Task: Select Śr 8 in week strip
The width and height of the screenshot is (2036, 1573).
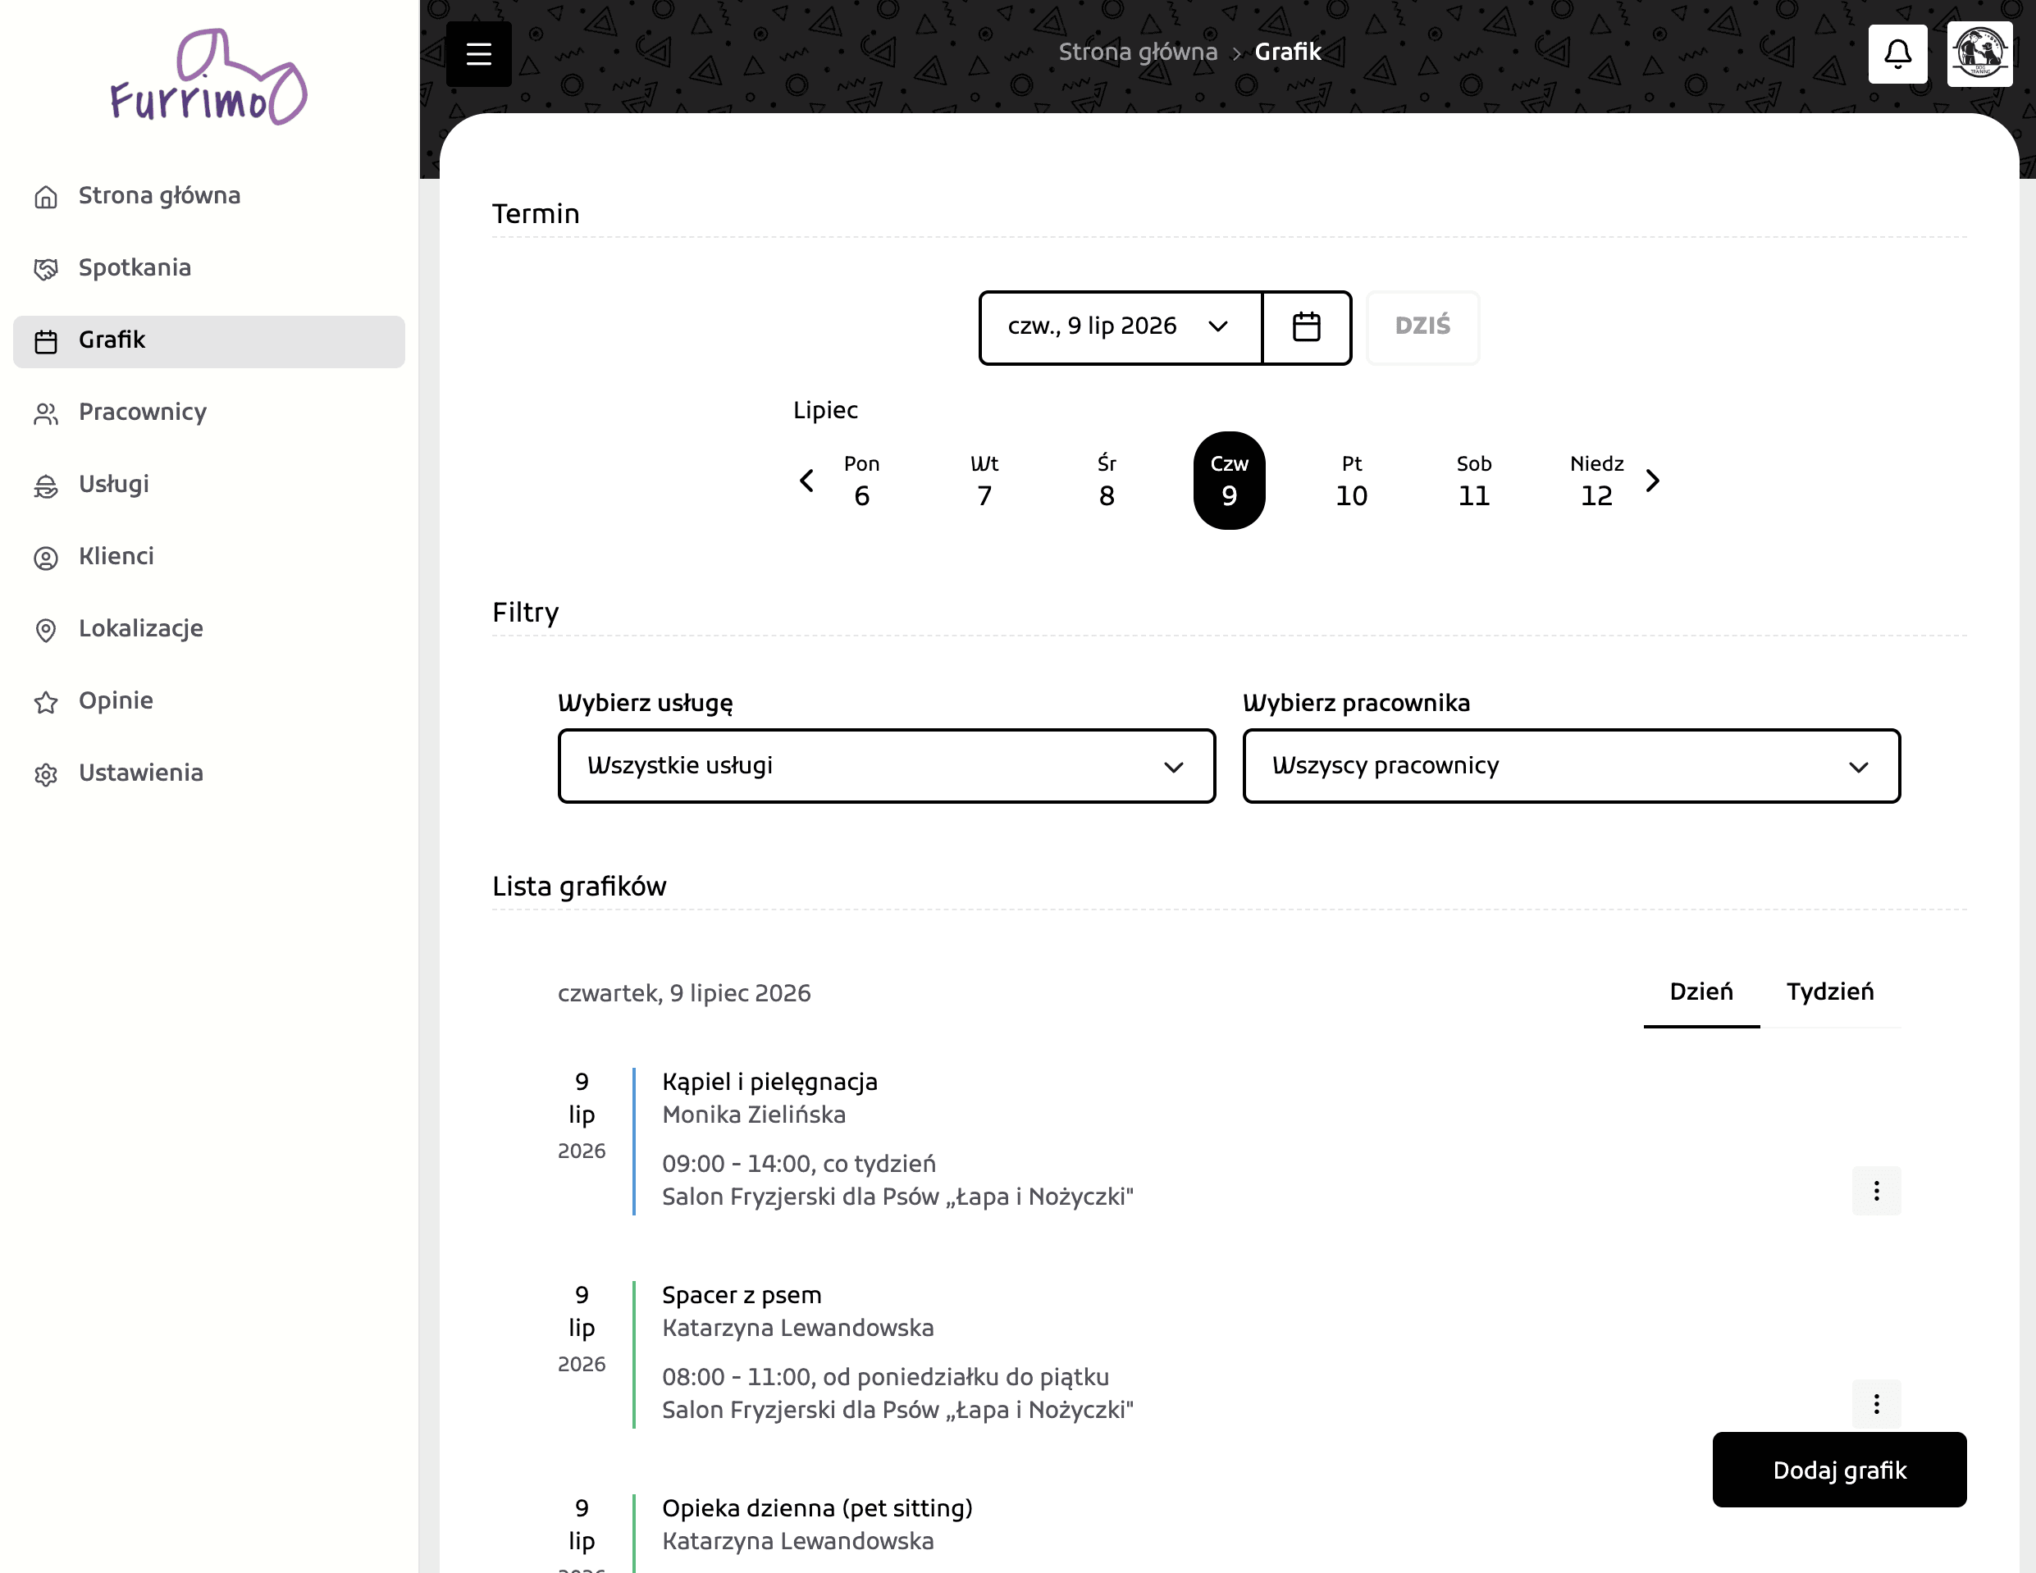Action: coord(1107,481)
